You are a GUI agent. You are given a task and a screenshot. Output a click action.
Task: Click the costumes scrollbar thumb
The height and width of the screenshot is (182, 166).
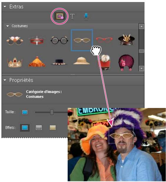[x=142, y=51]
